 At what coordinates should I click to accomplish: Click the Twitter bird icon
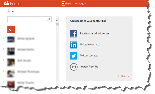[x=74, y=56]
